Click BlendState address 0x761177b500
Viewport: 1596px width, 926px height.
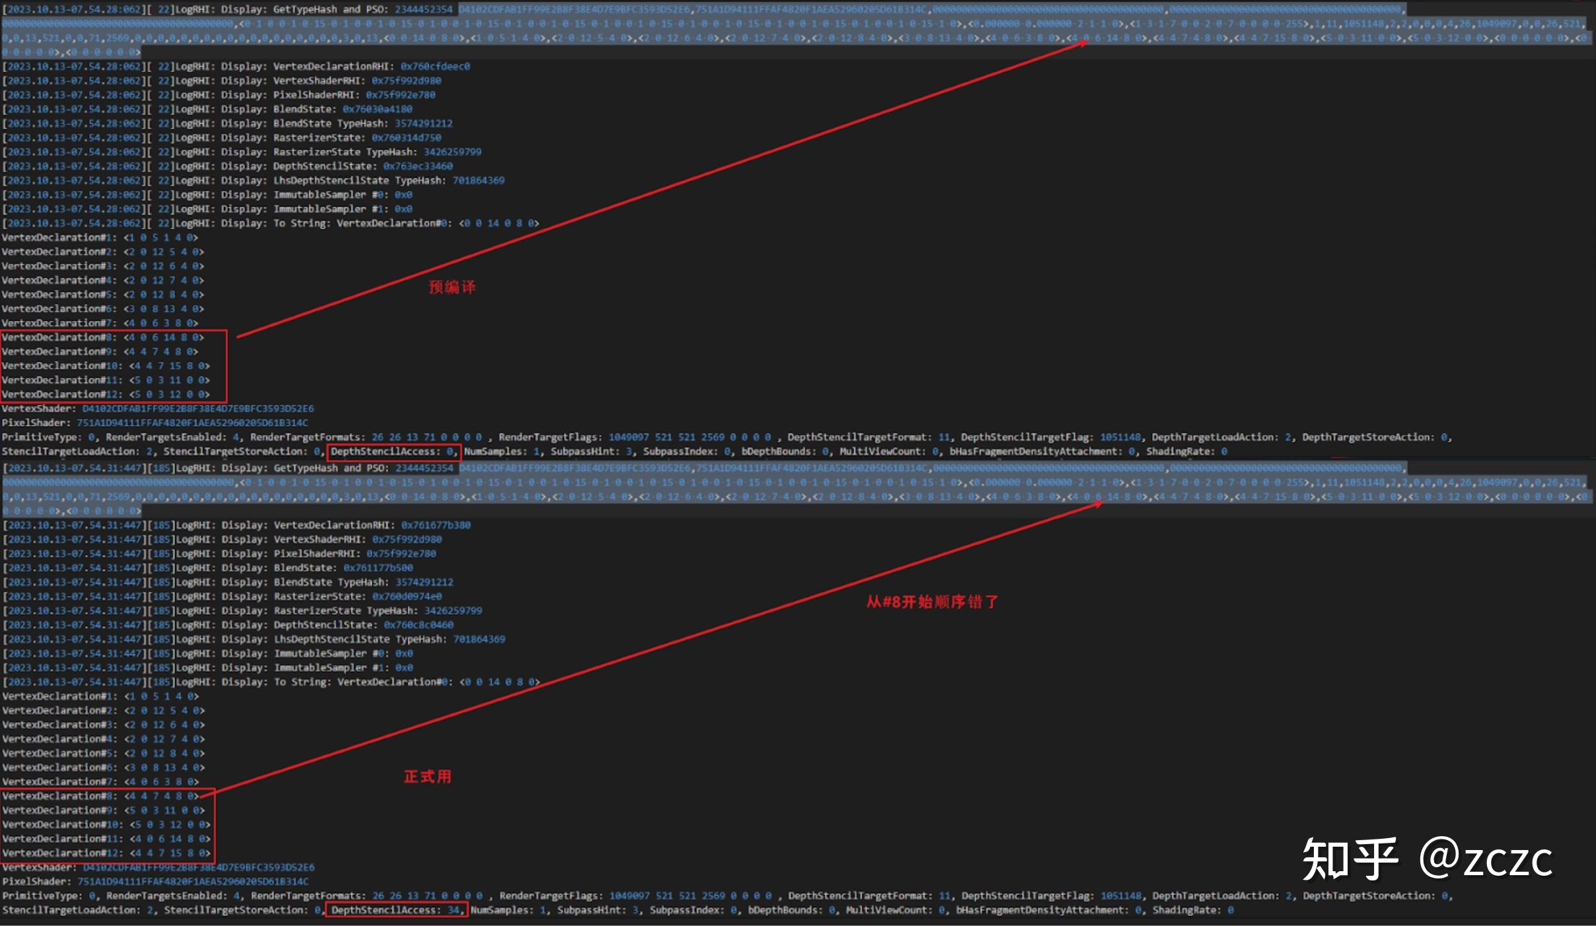[x=377, y=568]
